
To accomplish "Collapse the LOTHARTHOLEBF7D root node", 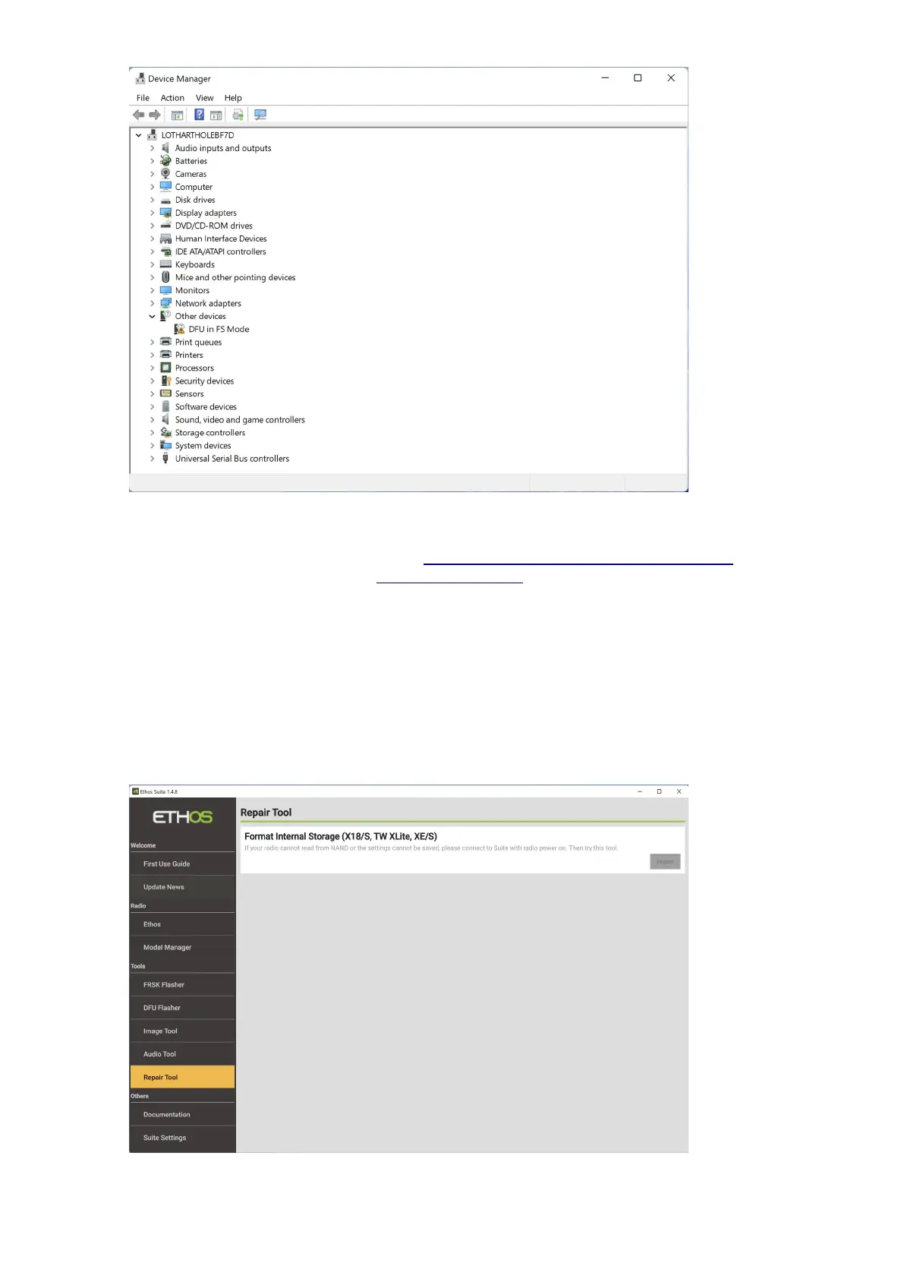I will point(138,135).
